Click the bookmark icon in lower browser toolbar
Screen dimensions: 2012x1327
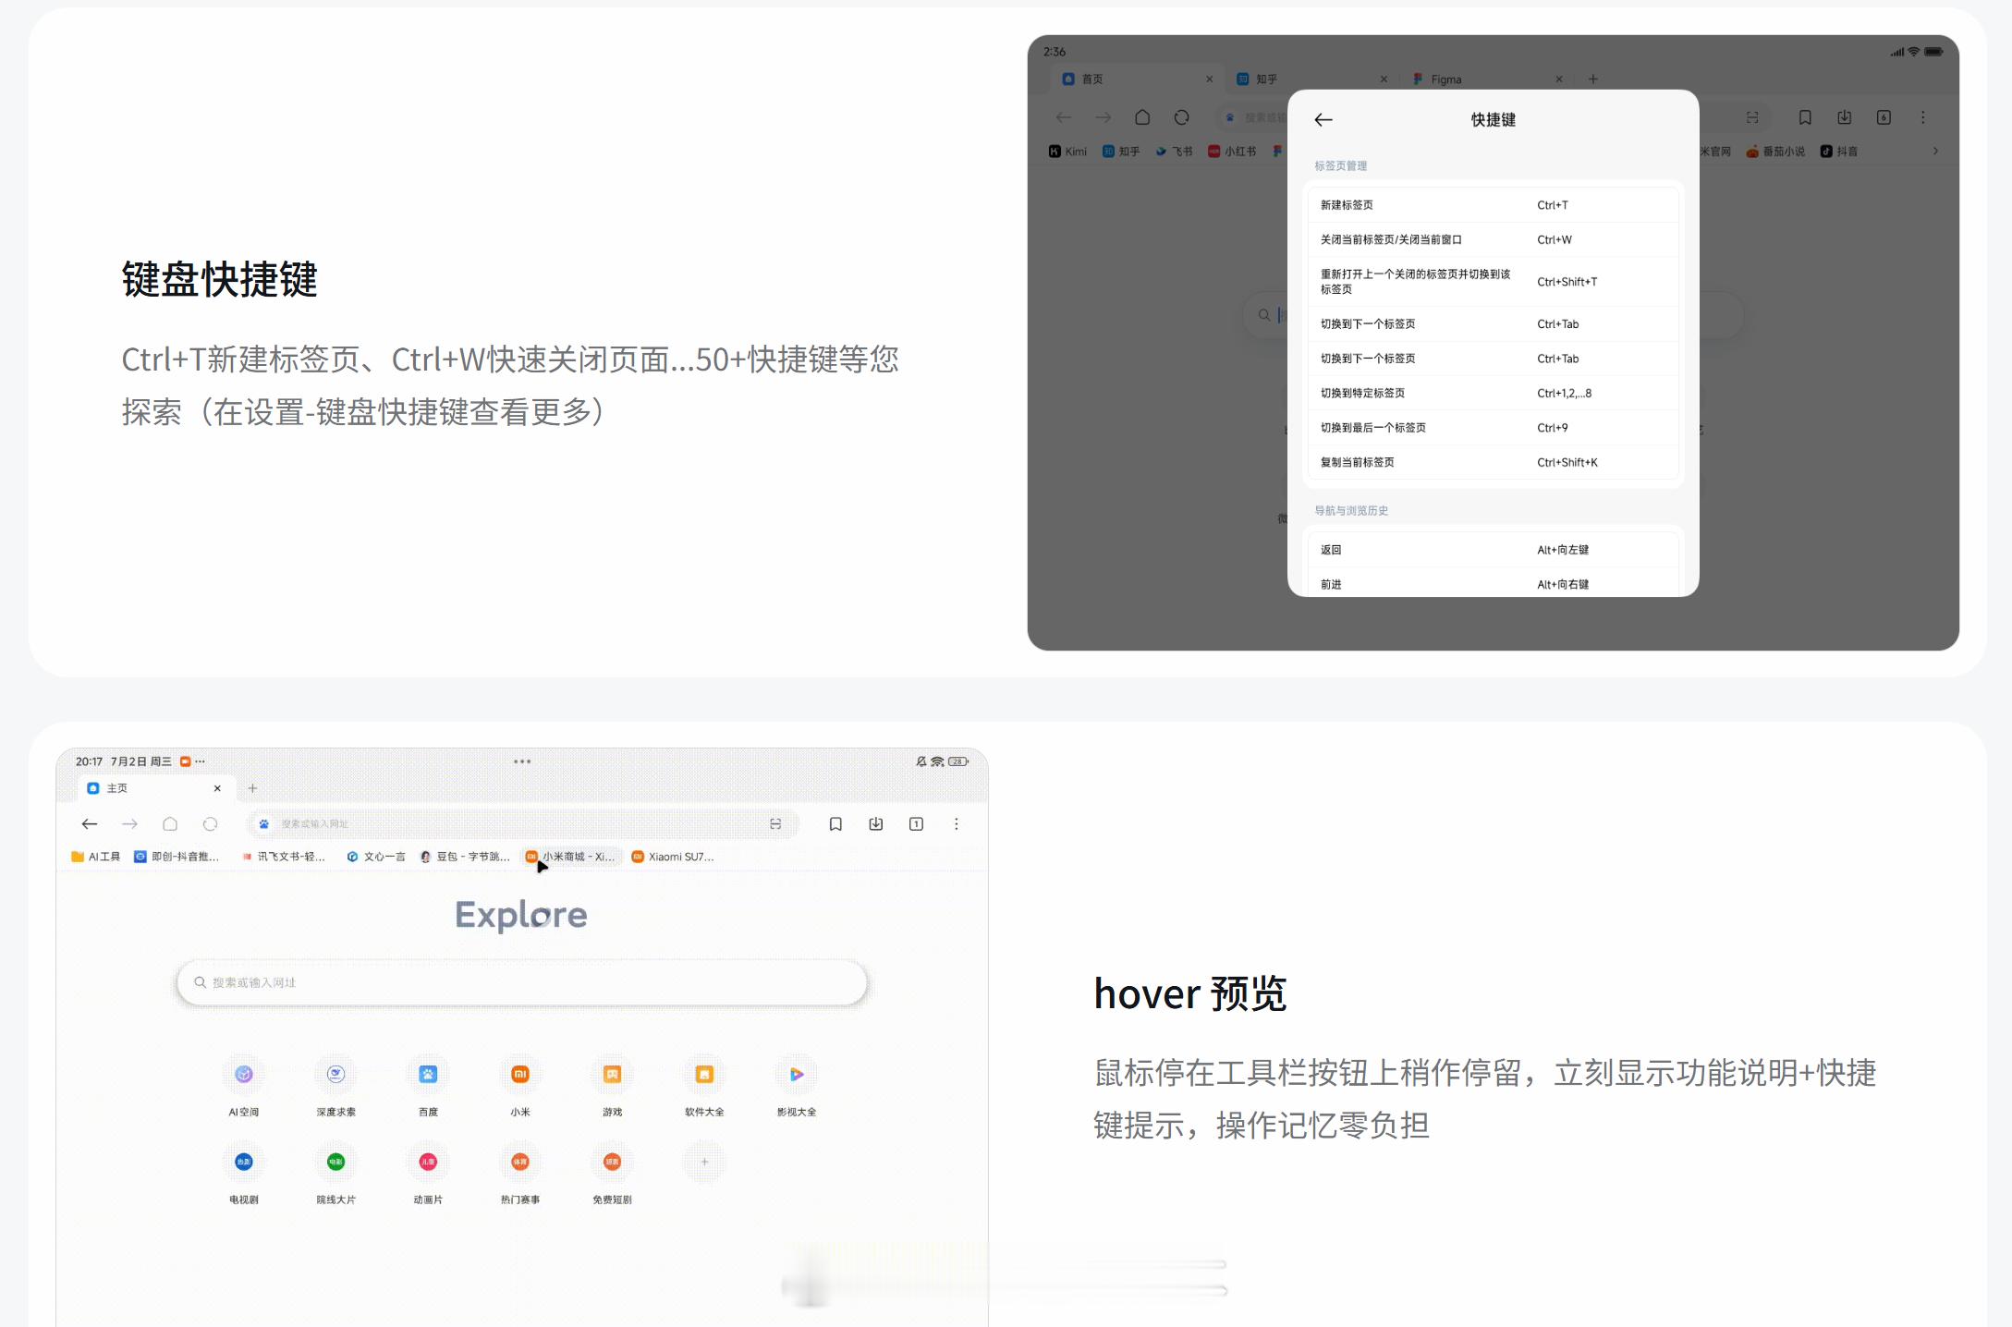tap(835, 824)
